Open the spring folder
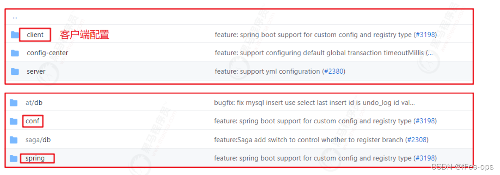Viewport: 500px width, 175px height. (x=35, y=159)
